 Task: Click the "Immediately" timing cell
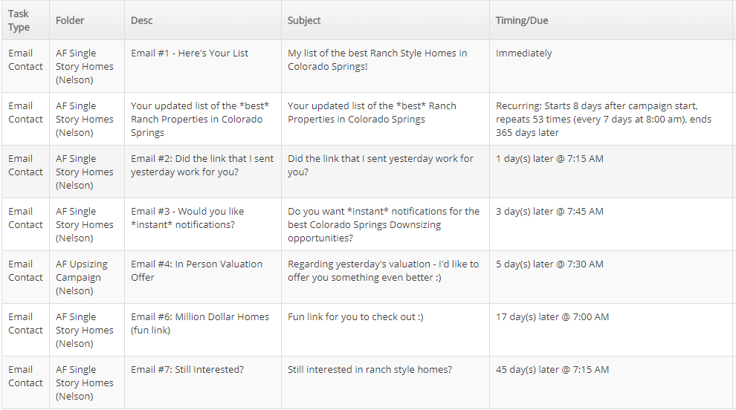(524, 53)
